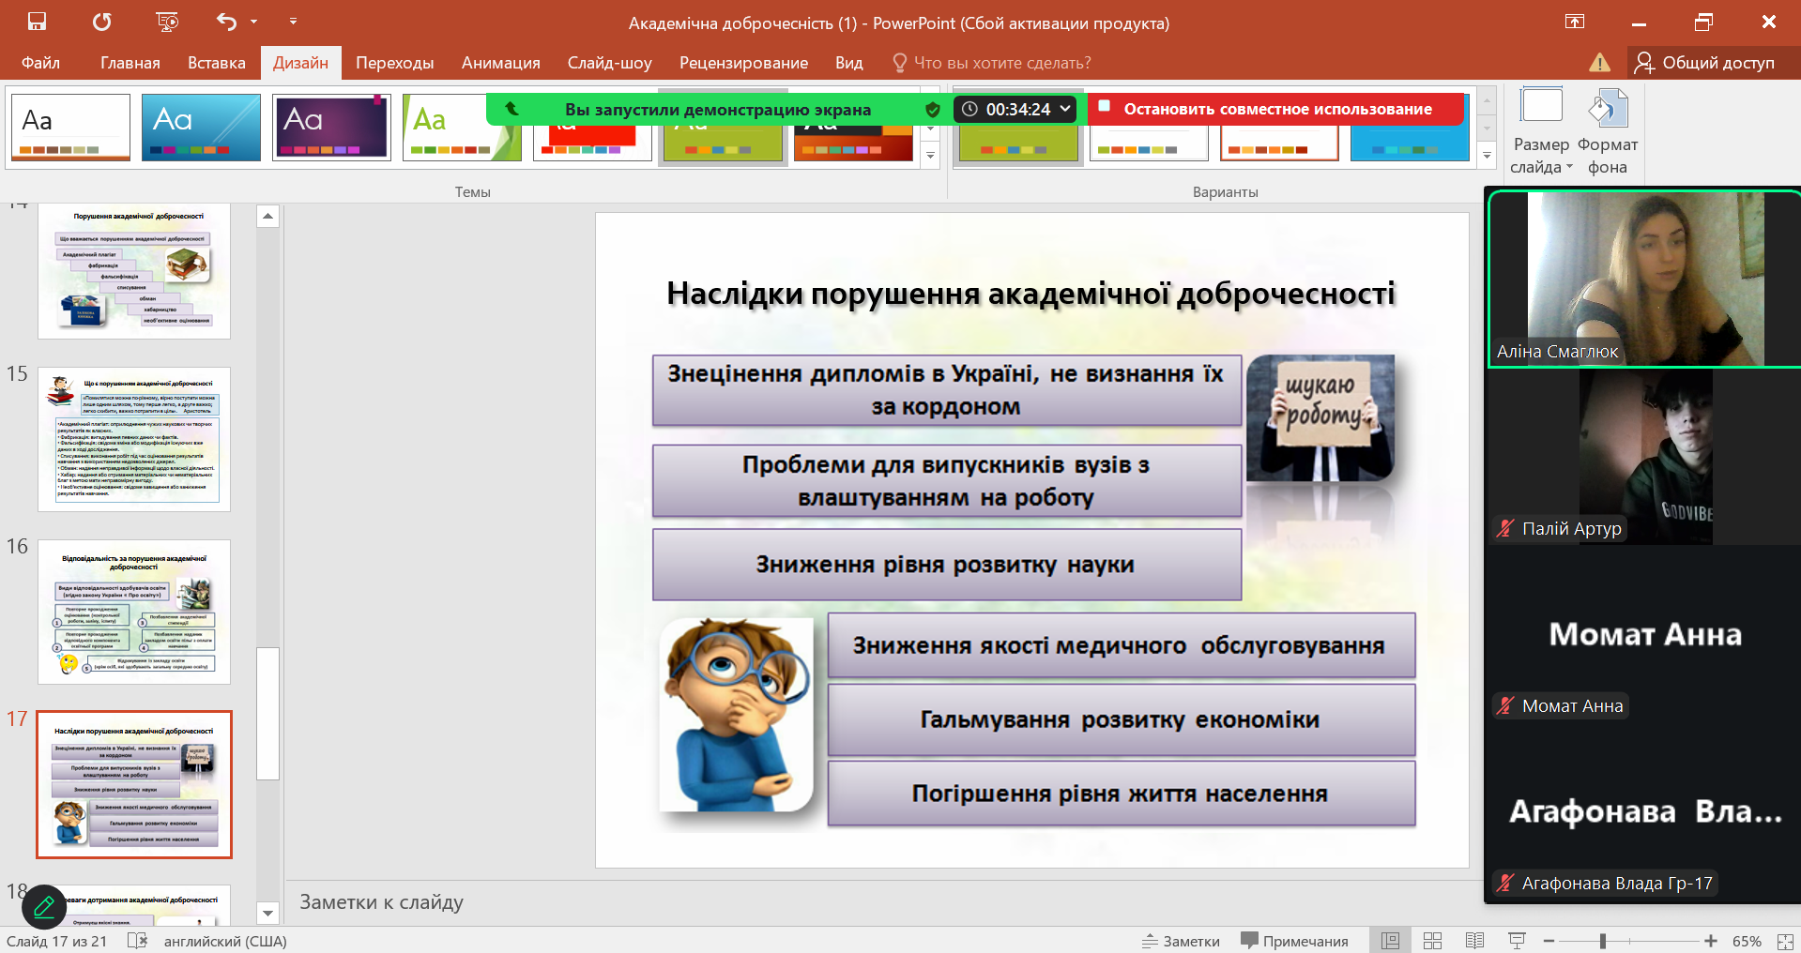Switch to Reading View

point(1474,941)
